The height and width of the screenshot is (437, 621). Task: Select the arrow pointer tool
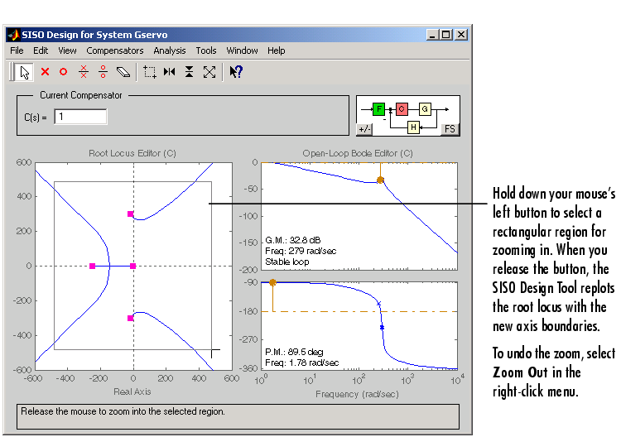(x=25, y=73)
